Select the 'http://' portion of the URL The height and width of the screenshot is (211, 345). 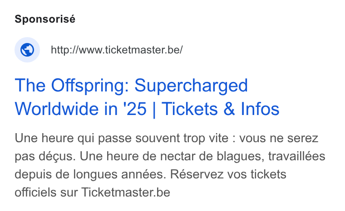click(x=64, y=50)
